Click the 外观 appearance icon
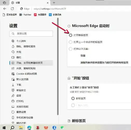This screenshot has width=131, height=130. (x=13, y=52)
